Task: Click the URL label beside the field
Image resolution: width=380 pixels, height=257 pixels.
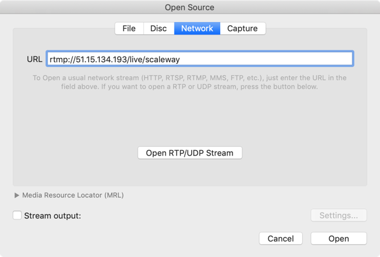Action: [35, 59]
